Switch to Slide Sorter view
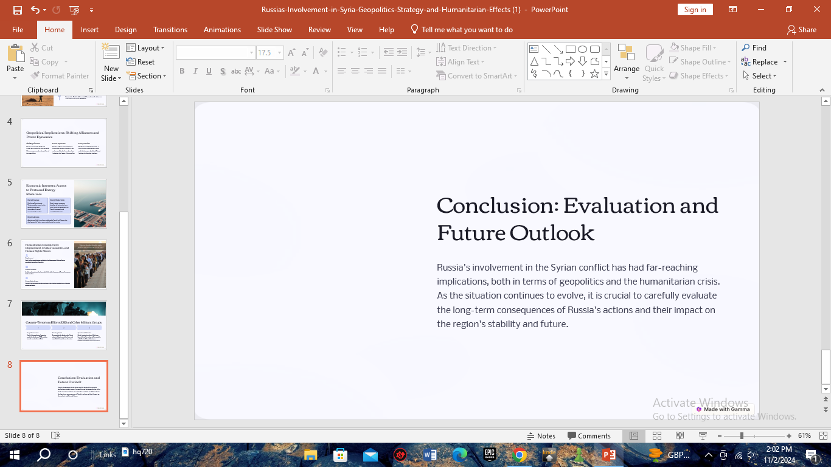Image resolution: width=831 pixels, height=467 pixels. click(x=657, y=436)
